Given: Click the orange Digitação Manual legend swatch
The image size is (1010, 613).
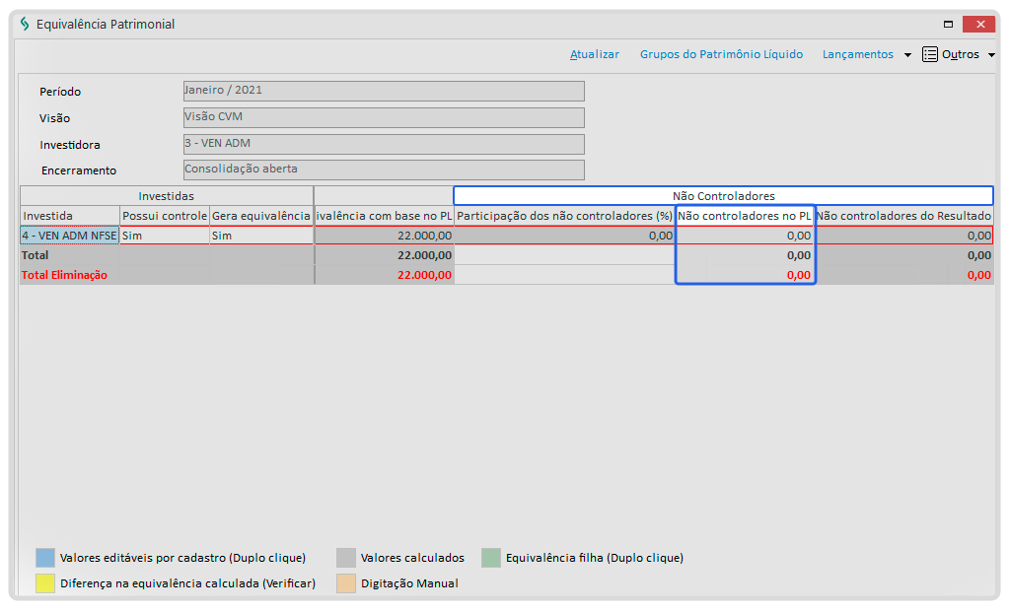Looking at the screenshot, I should [x=346, y=583].
